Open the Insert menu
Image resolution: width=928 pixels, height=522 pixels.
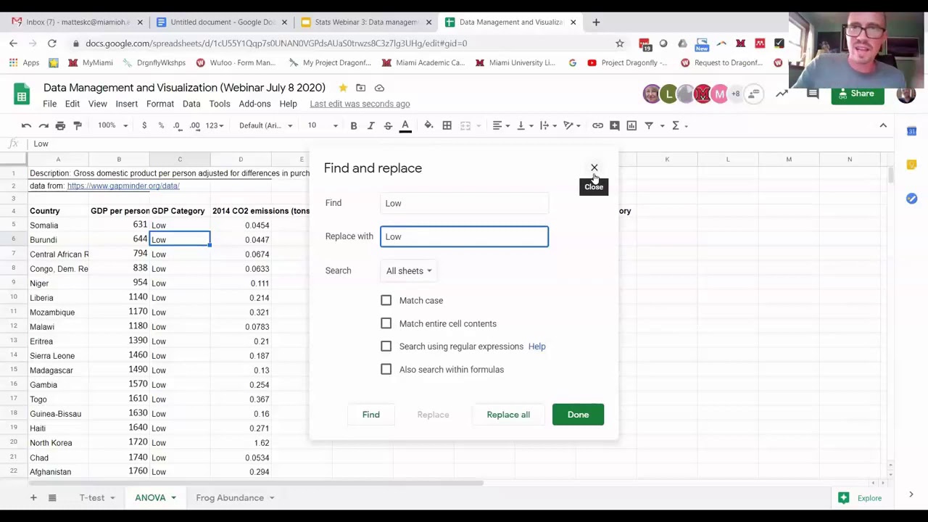(x=126, y=104)
